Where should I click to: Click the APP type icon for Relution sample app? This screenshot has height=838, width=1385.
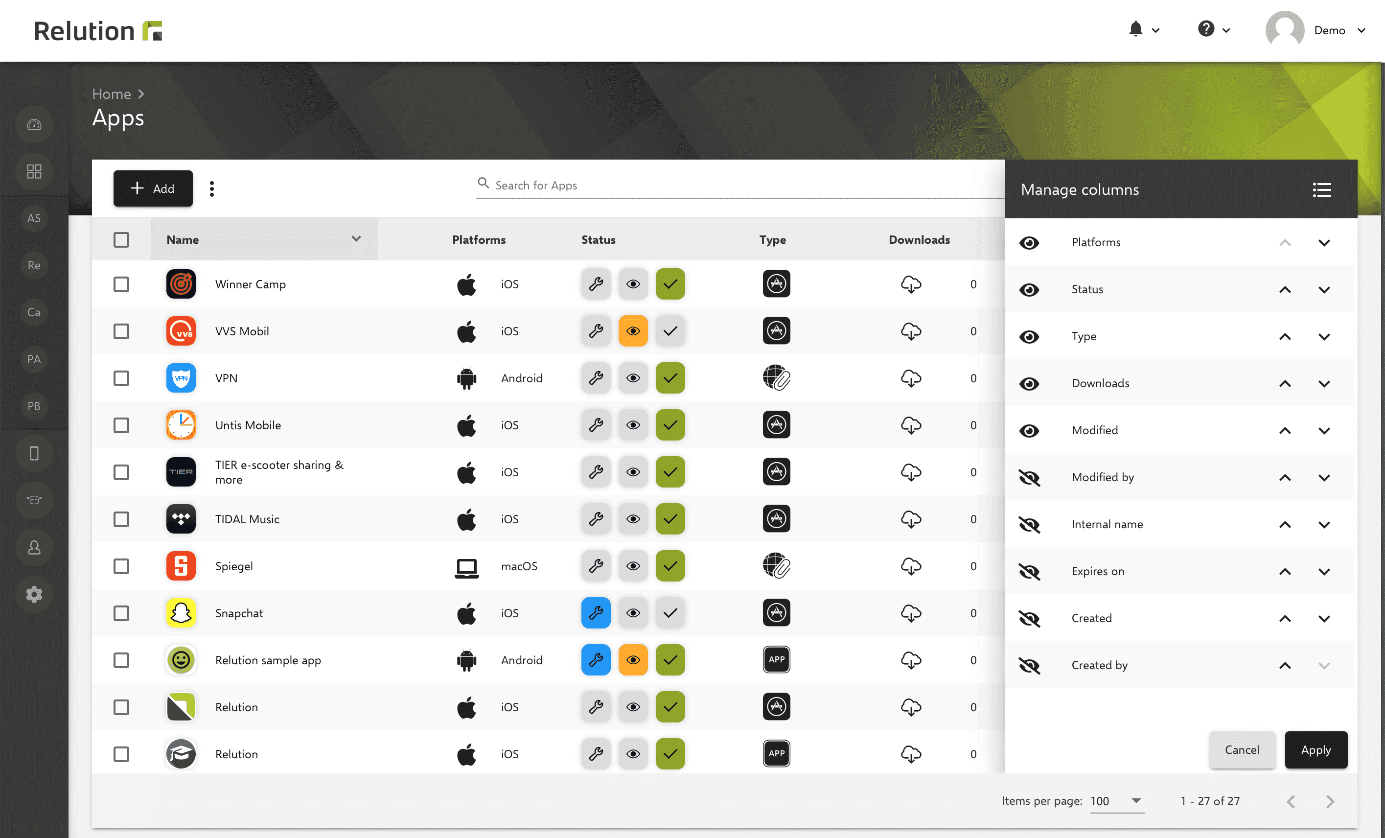tap(776, 660)
